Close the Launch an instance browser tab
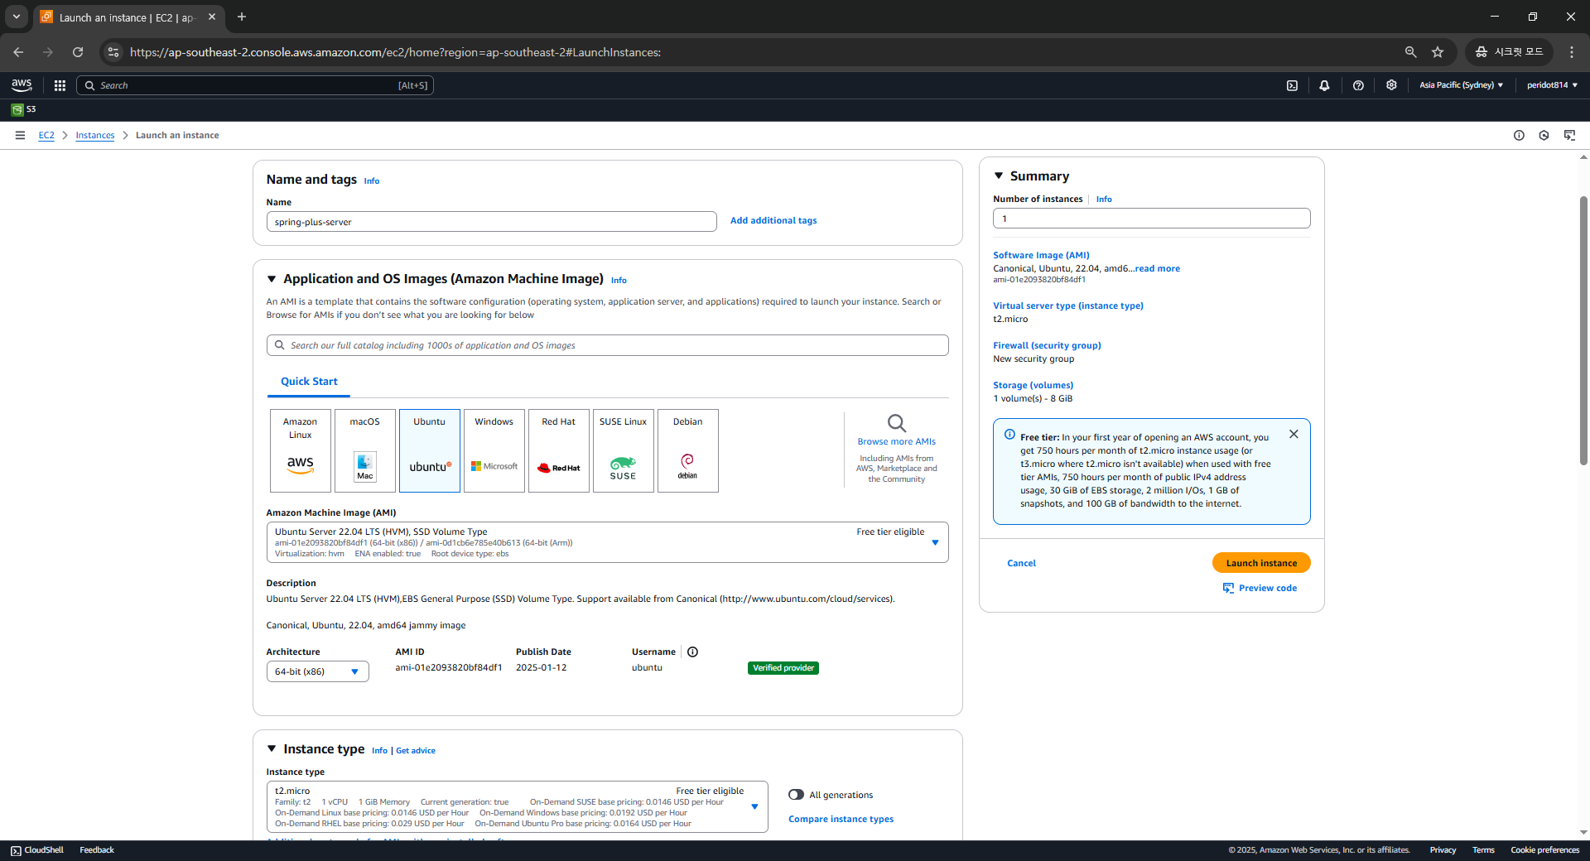The image size is (1590, 861). click(212, 17)
